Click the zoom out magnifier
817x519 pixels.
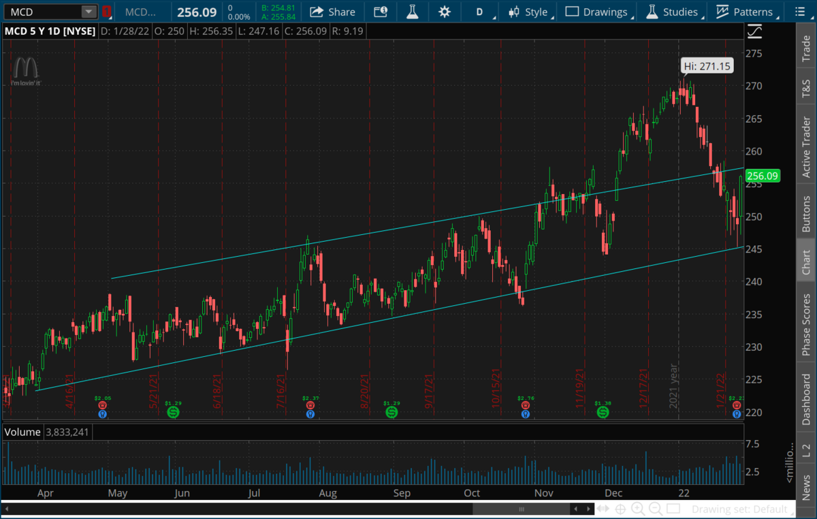(x=655, y=509)
